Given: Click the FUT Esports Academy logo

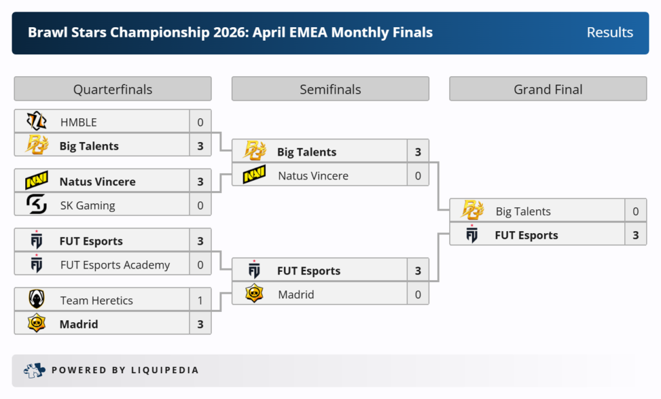Looking at the screenshot, I should (x=37, y=264).
